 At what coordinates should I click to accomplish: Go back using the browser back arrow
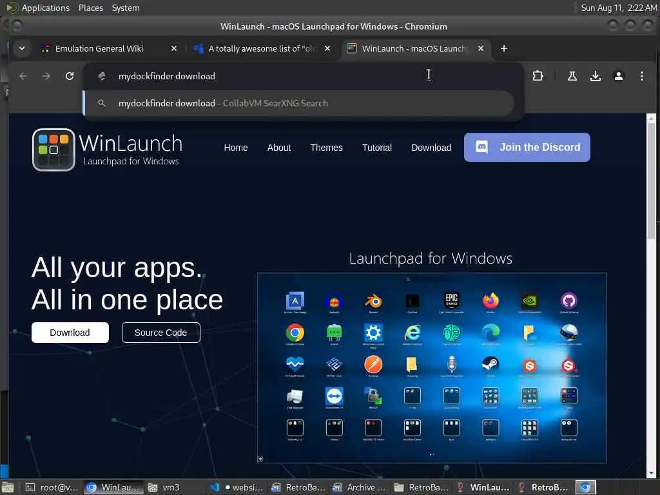coord(23,76)
